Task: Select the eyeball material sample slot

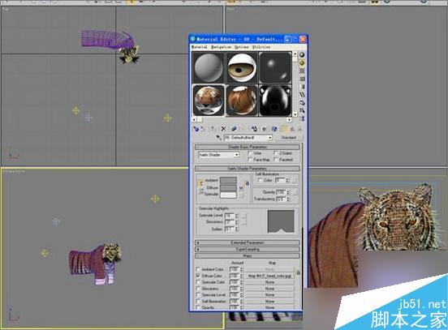Action: (242, 68)
